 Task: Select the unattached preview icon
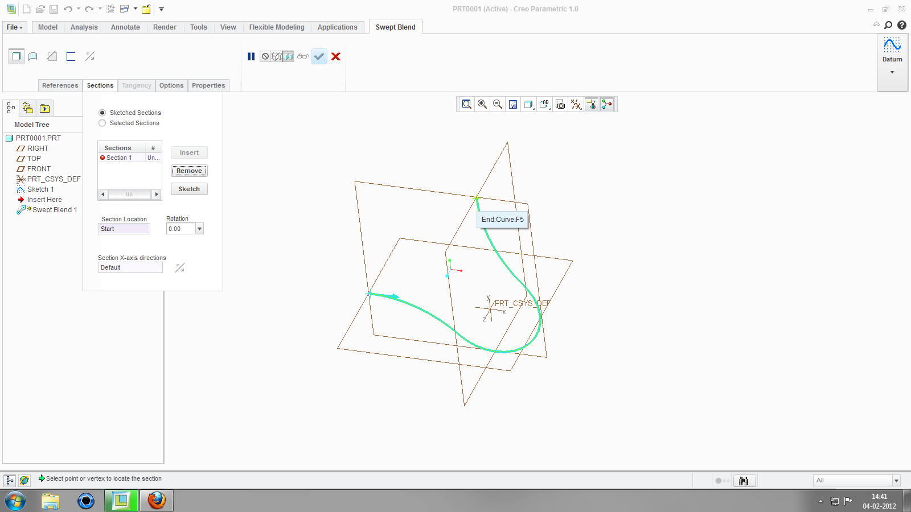point(277,56)
